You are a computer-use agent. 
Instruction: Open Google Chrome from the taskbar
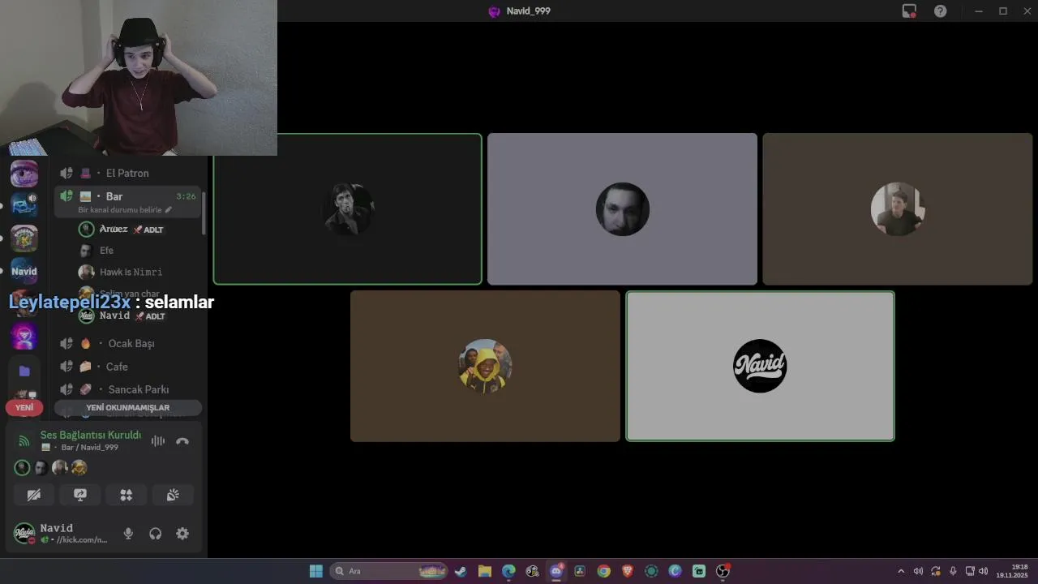pos(603,571)
